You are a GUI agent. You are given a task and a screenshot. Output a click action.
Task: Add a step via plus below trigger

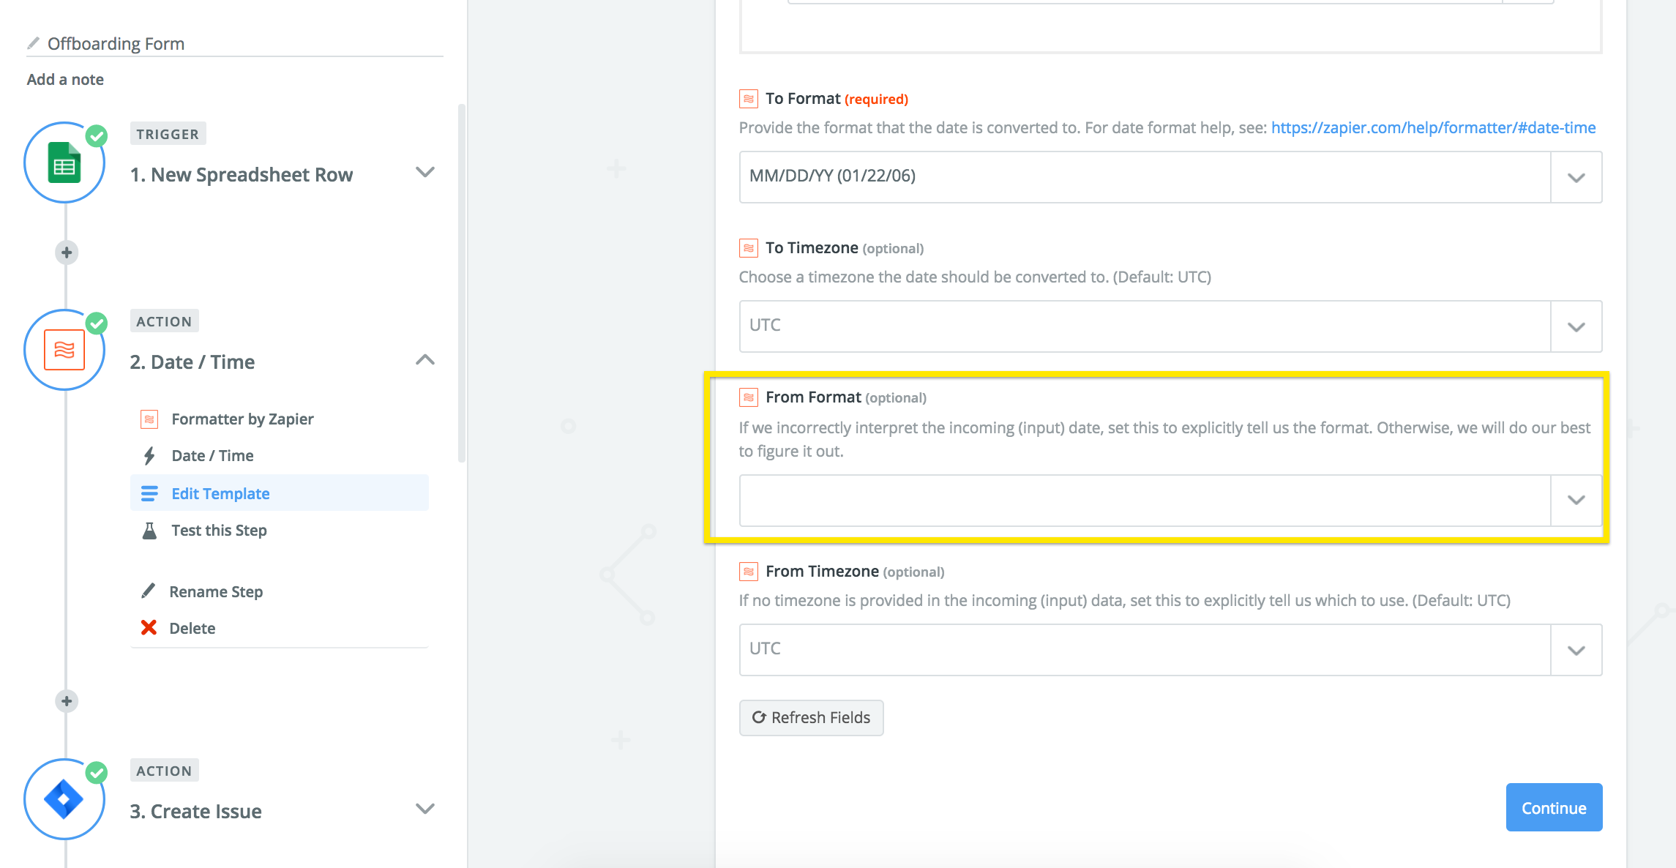pos(67,252)
